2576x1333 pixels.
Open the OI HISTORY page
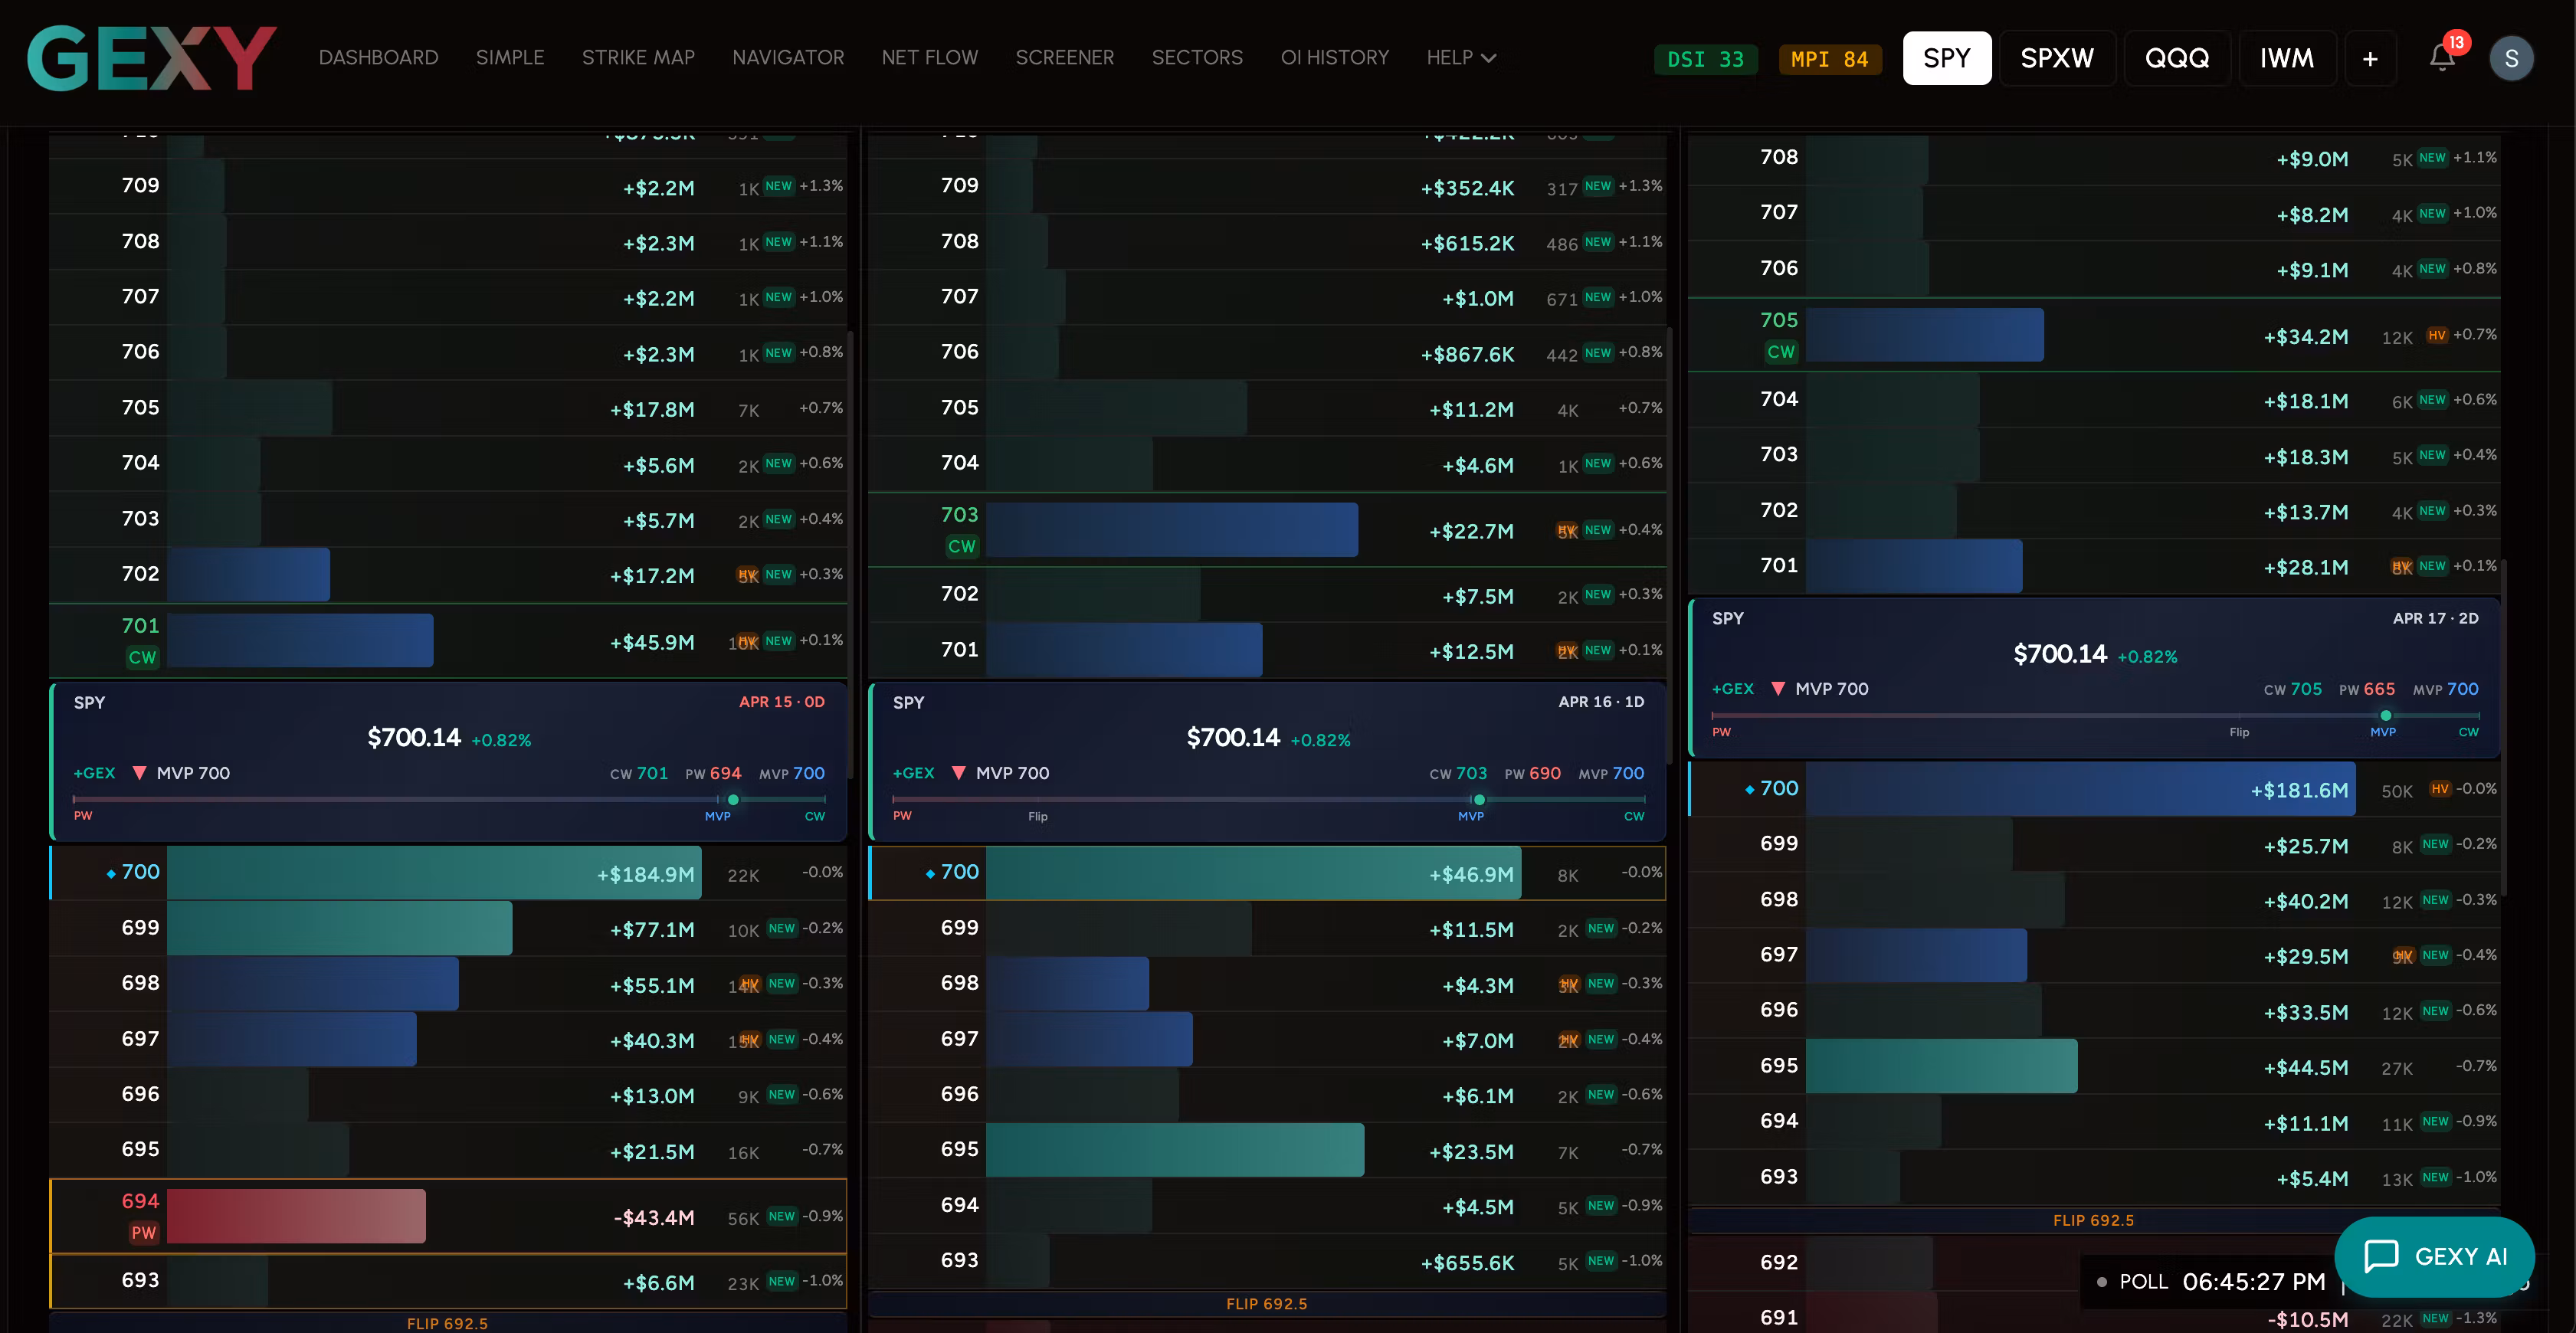pyautogui.click(x=1335, y=58)
